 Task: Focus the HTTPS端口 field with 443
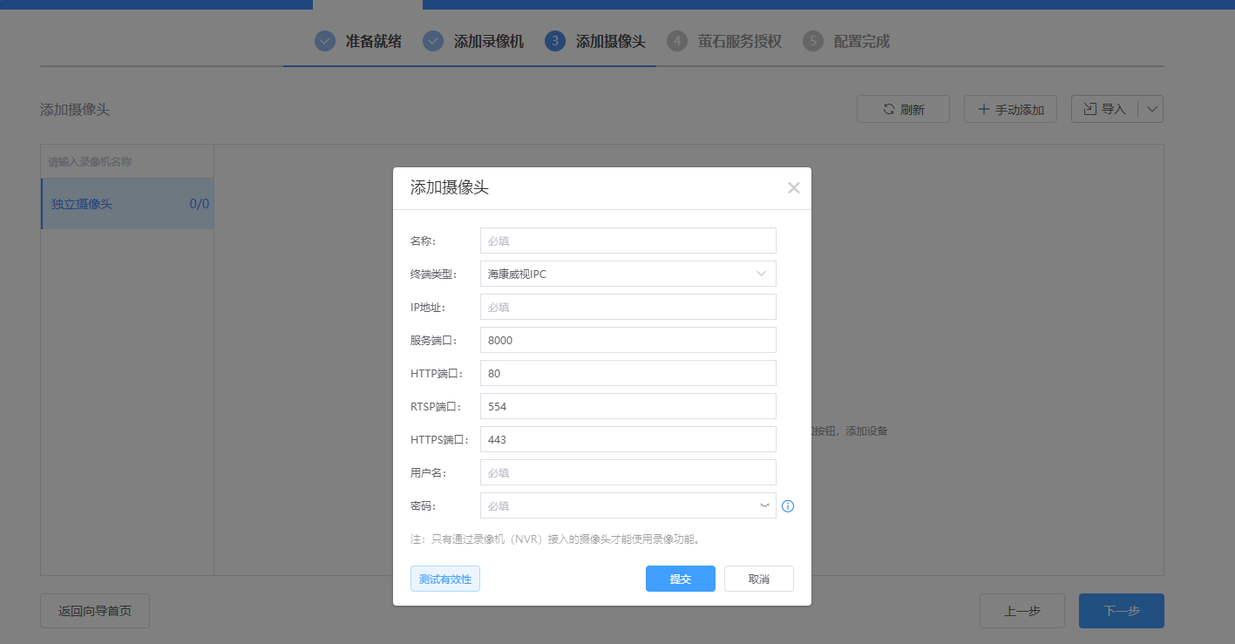[x=628, y=439]
